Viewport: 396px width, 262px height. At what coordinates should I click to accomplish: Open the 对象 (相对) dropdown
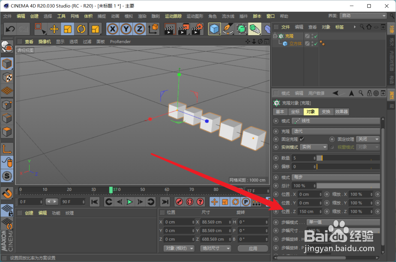tap(179, 248)
